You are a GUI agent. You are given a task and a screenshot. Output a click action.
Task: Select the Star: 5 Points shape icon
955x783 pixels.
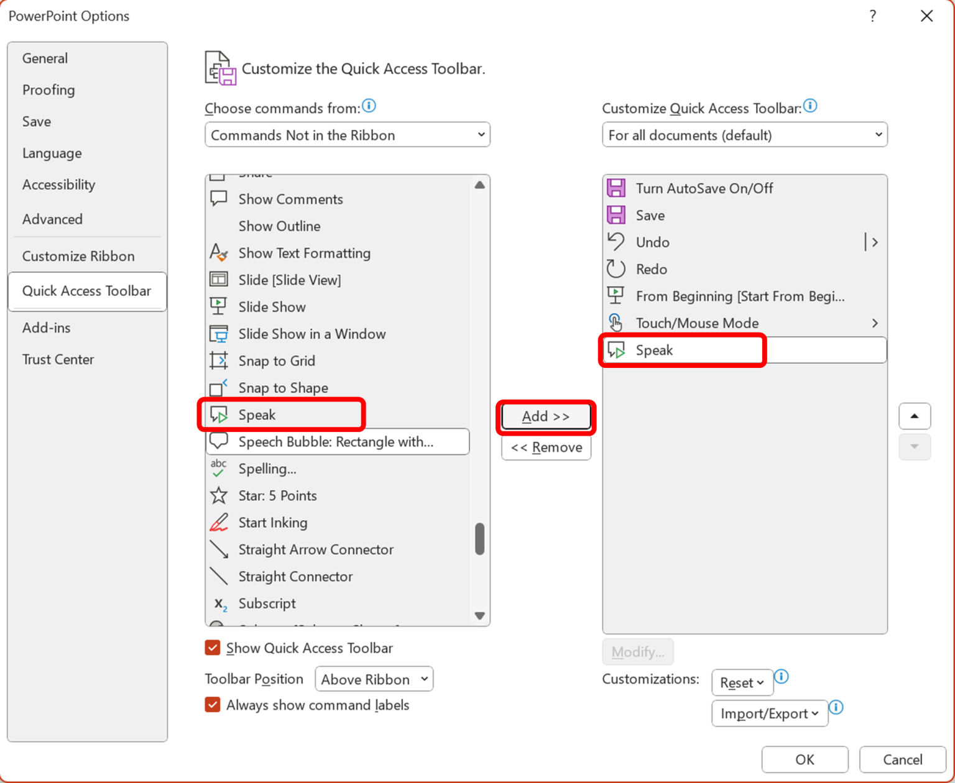(219, 495)
